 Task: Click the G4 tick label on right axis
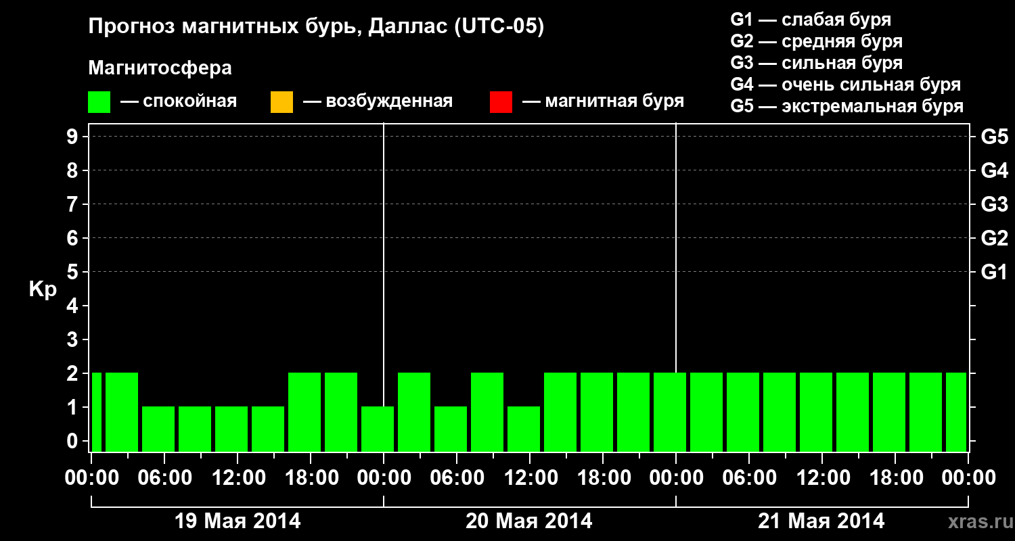[x=995, y=170]
